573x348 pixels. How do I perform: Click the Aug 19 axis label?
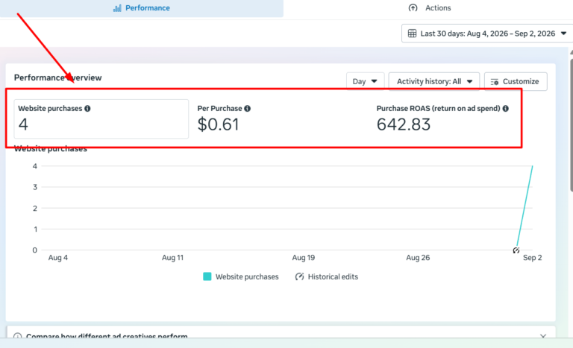click(x=304, y=258)
